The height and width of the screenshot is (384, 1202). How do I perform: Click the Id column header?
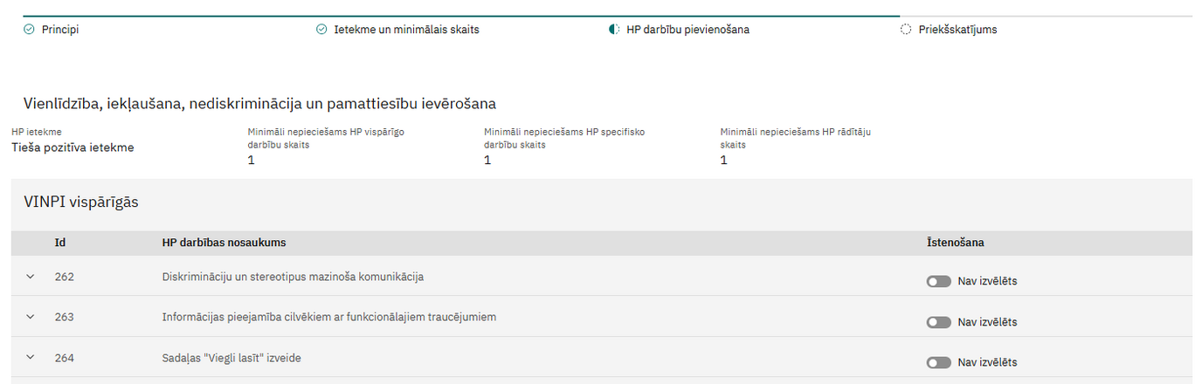click(x=60, y=243)
